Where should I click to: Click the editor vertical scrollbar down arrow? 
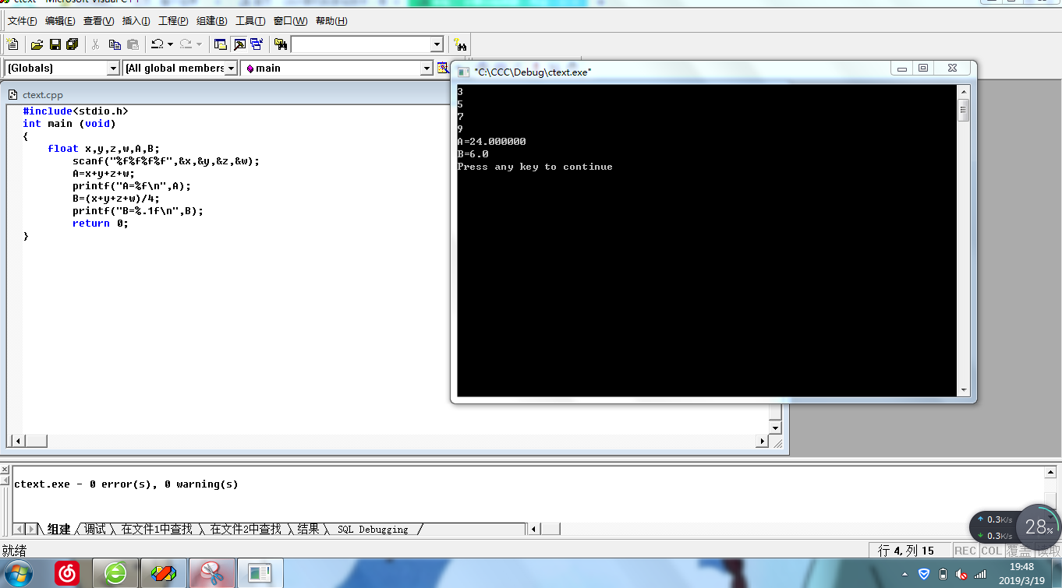775,428
